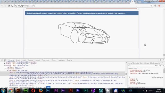Open the Windows Start menu
Screen dimensions: 165x93
(3, 91)
